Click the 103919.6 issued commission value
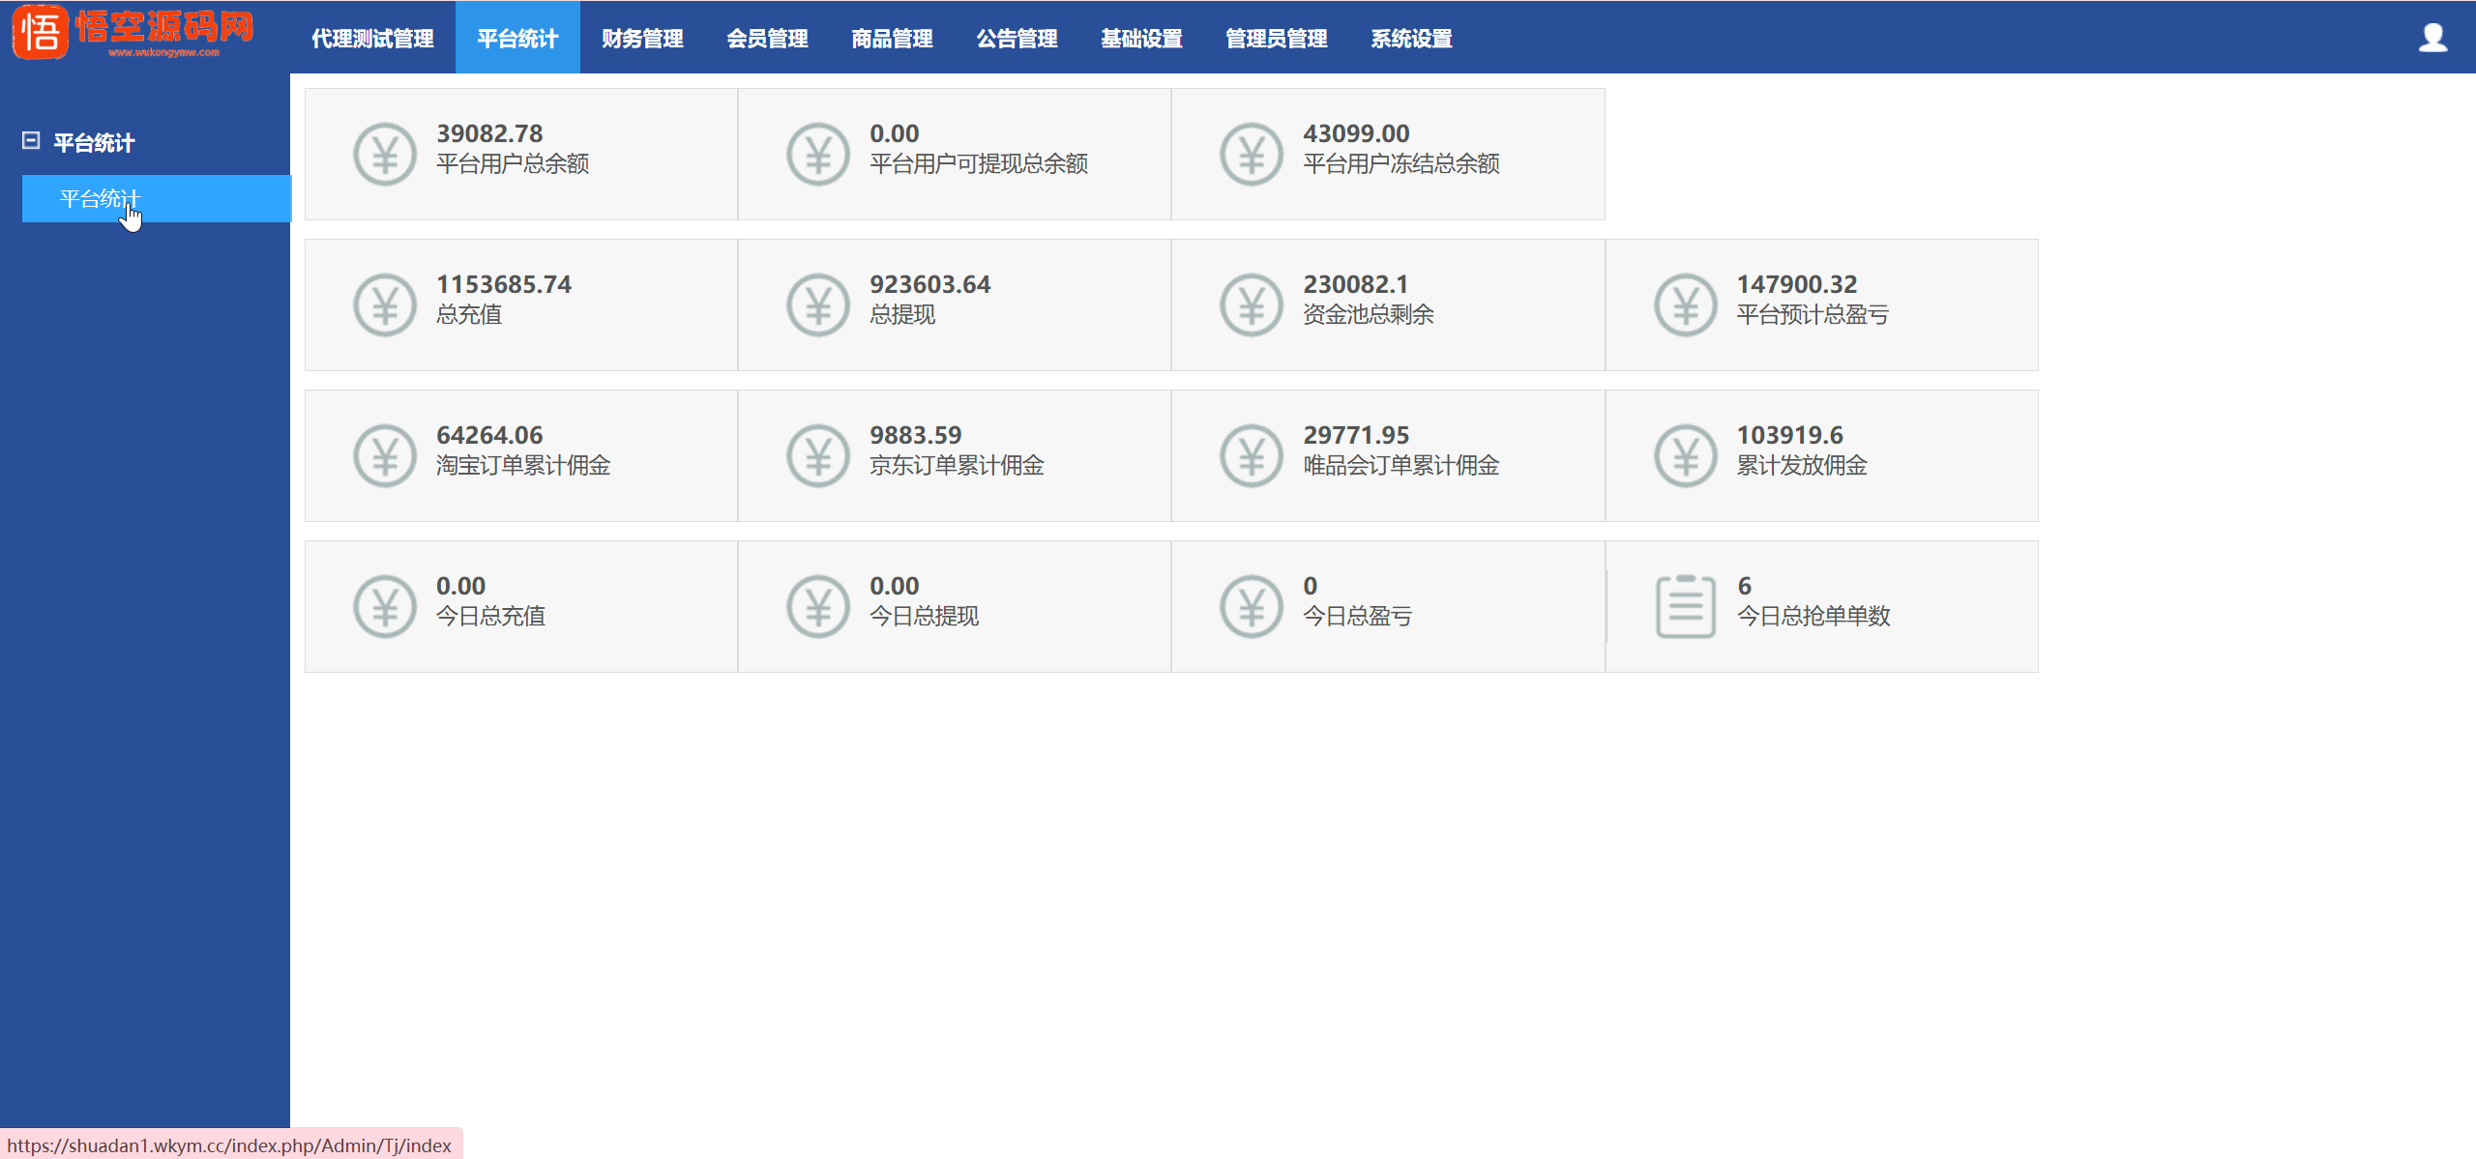The height and width of the screenshot is (1159, 2476). [1790, 435]
